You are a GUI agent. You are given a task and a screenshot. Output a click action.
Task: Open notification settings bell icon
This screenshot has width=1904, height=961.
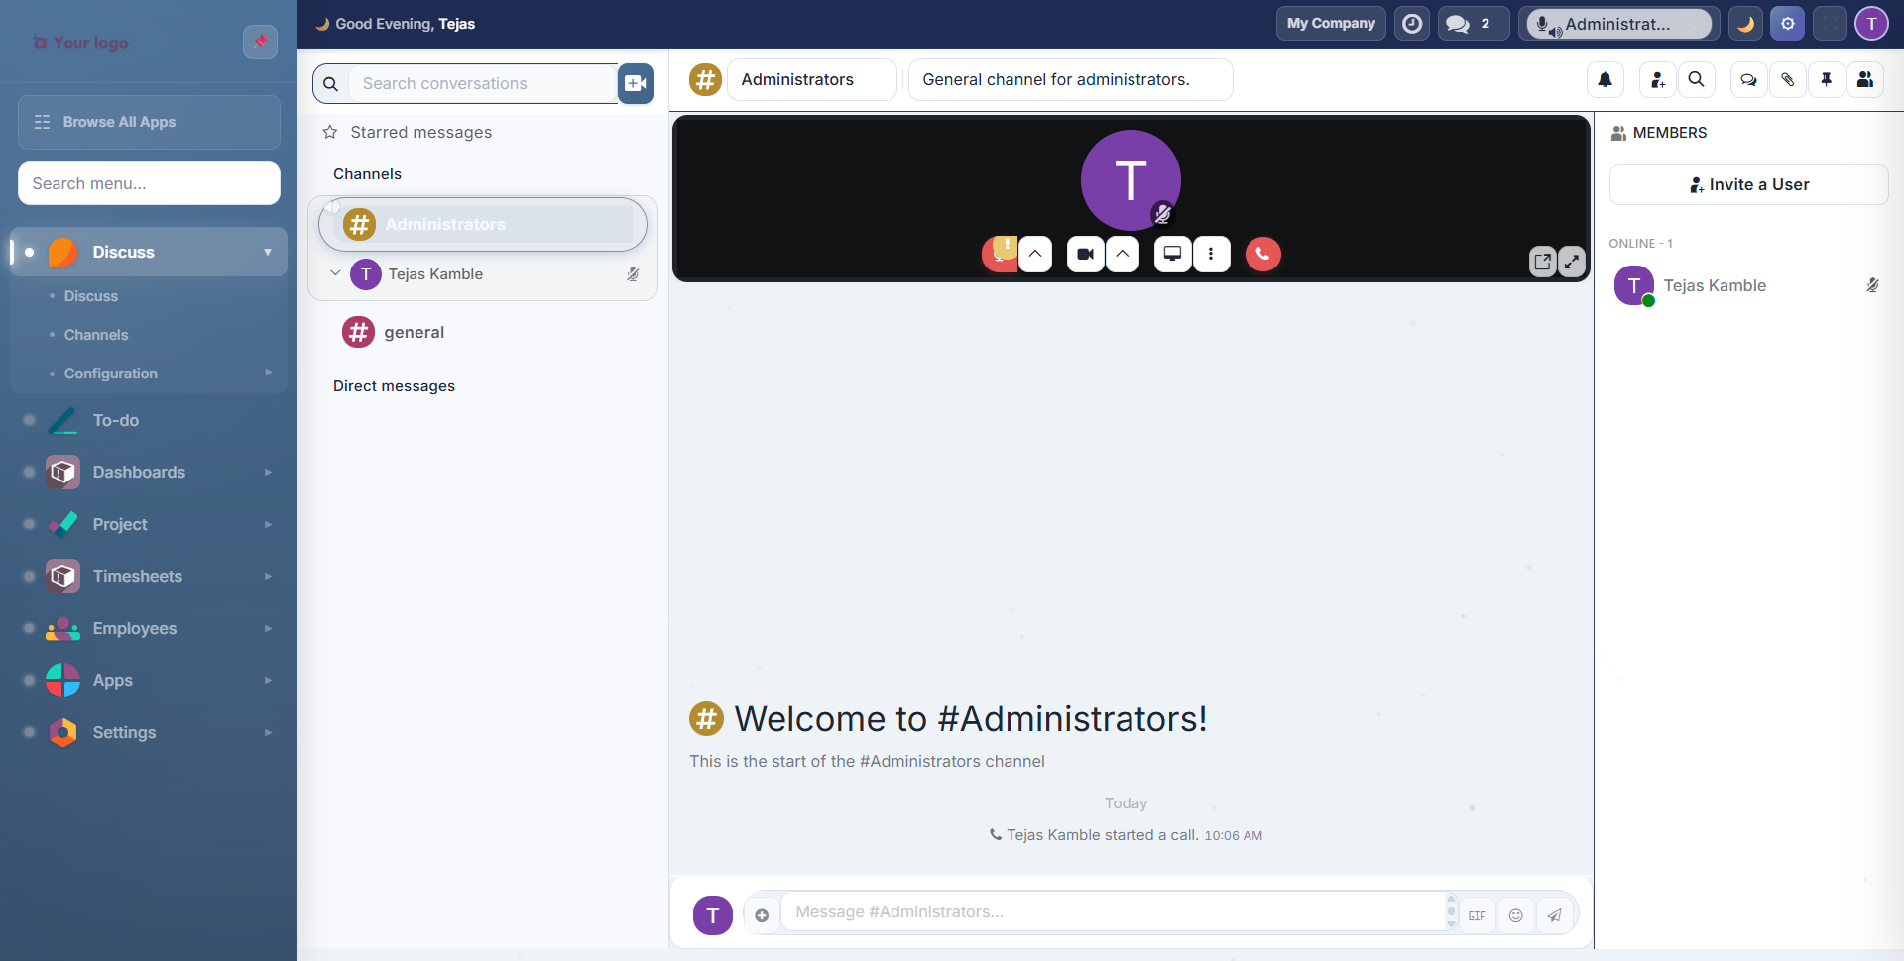(1605, 80)
